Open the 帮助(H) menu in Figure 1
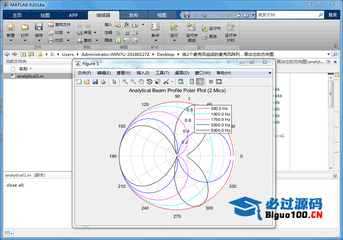 pos(224,73)
